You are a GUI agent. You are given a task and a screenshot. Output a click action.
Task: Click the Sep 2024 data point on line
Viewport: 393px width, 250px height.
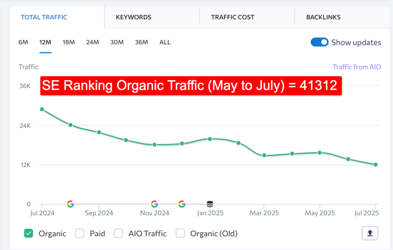click(x=99, y=132)
